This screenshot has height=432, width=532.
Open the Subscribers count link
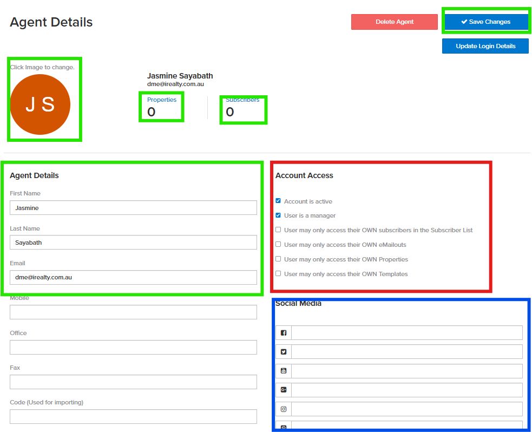pyautogui.click(x=242, y=100)
